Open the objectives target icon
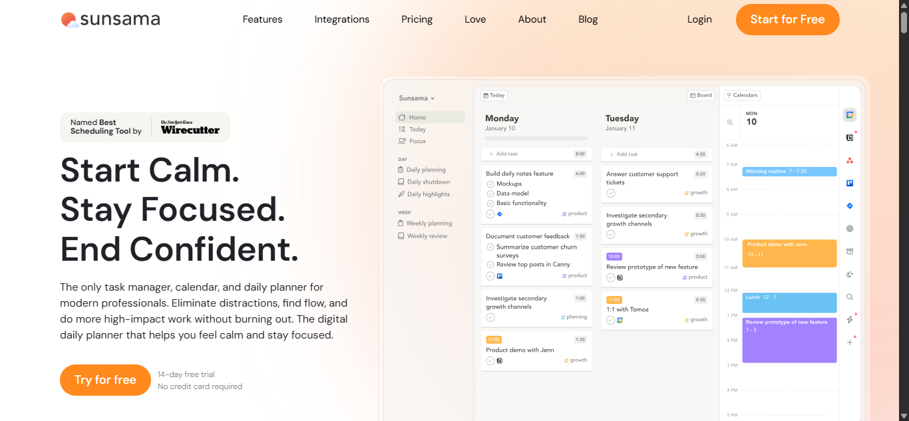This screenshot has height=421, width=909. point(850,229)
